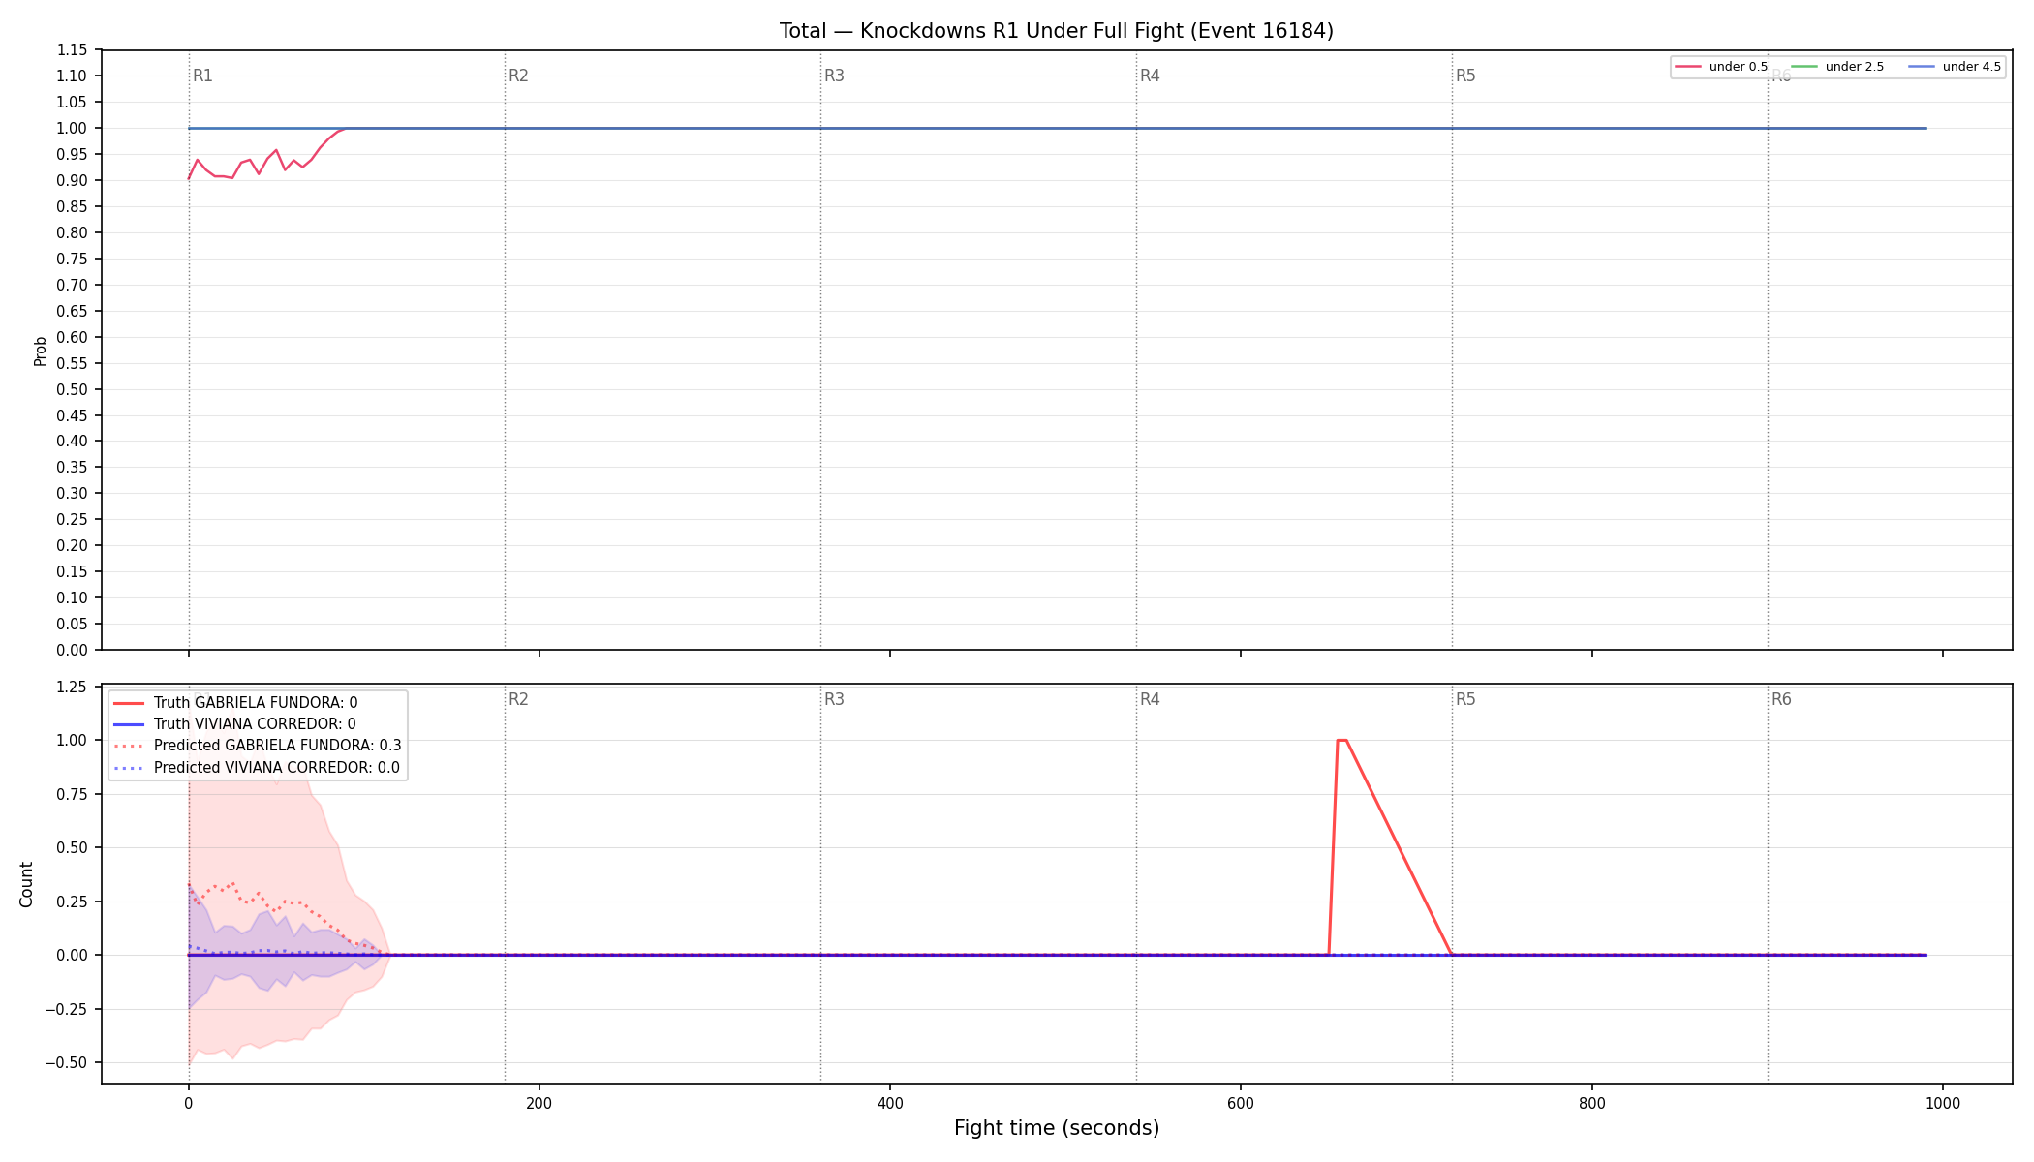Click the 1000 tick on the x-axis
This screenshot has height=1162, width=2034.
(1943, 1103)
